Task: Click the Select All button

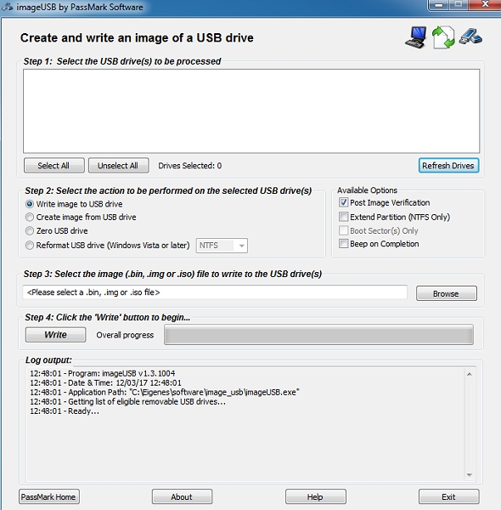Action: [x=54, y=166]
